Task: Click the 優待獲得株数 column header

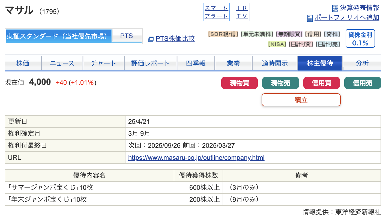Action: point(199,175)
